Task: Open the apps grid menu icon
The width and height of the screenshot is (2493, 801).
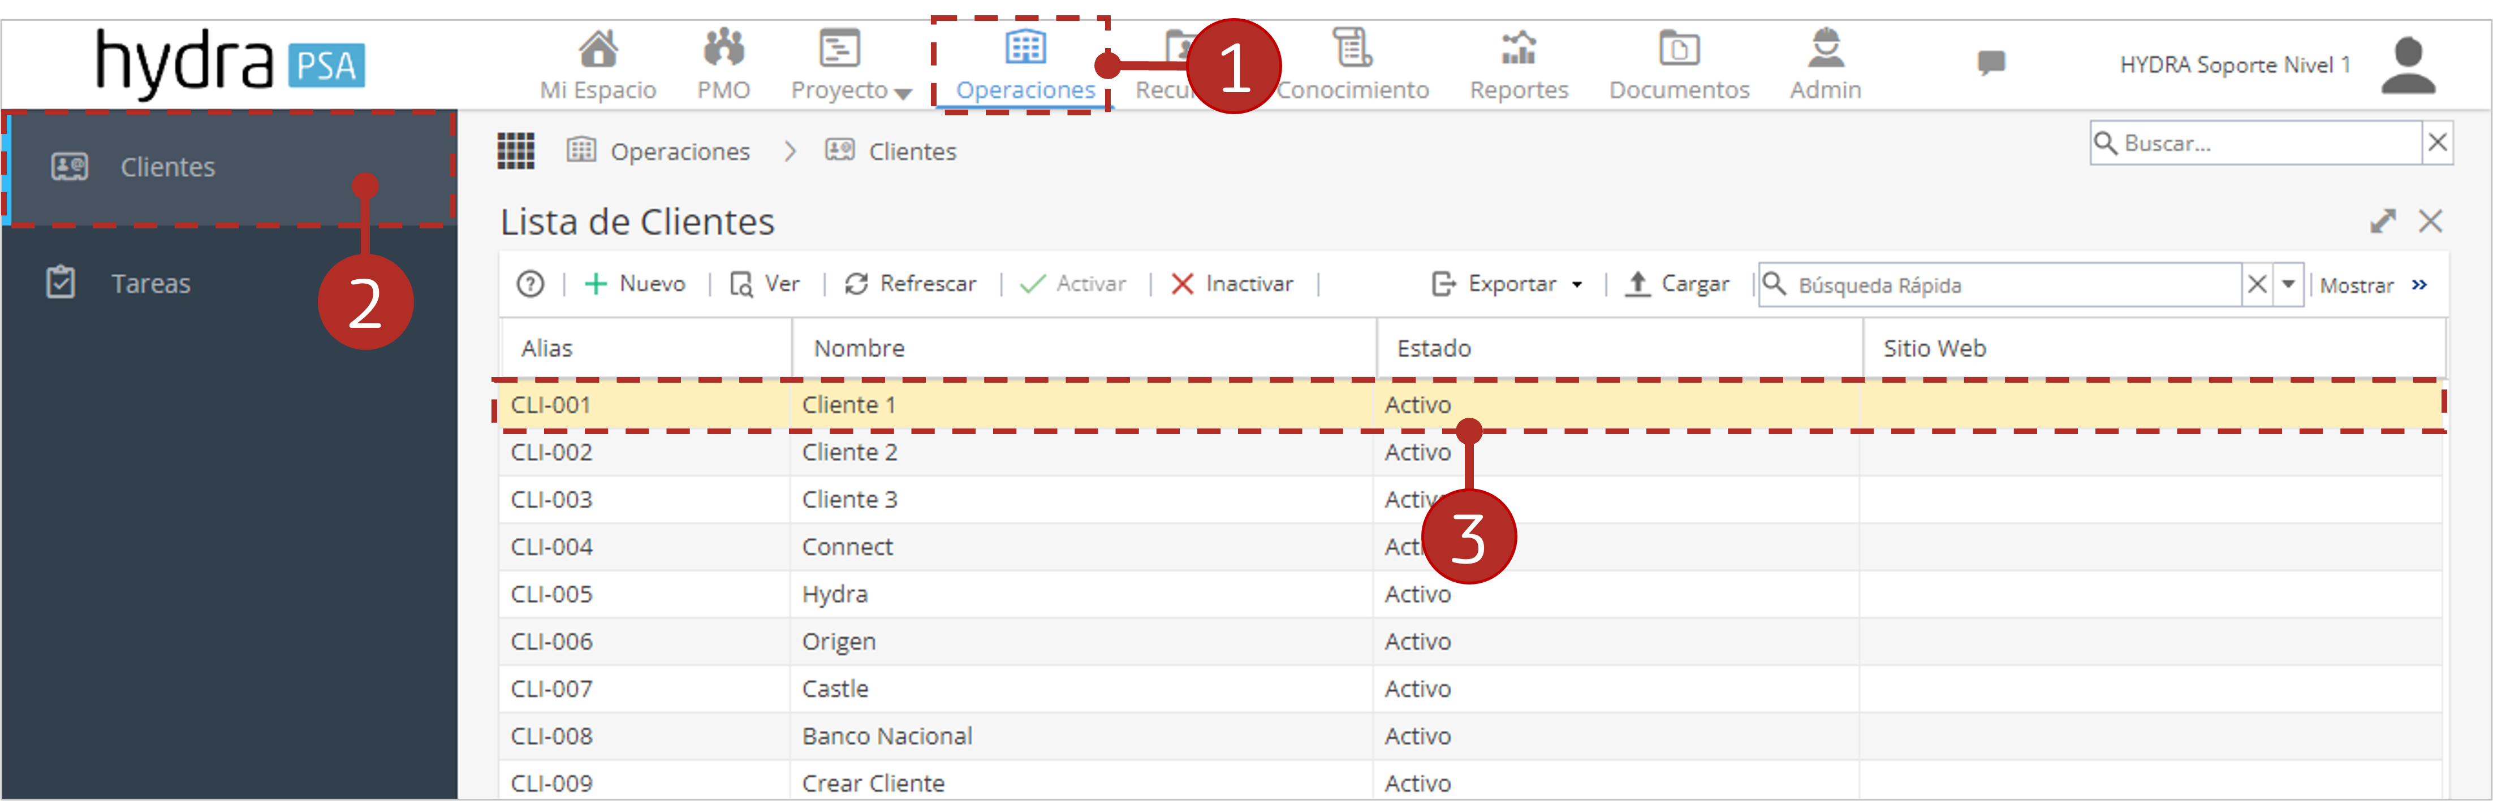Action: coord(516,151)
